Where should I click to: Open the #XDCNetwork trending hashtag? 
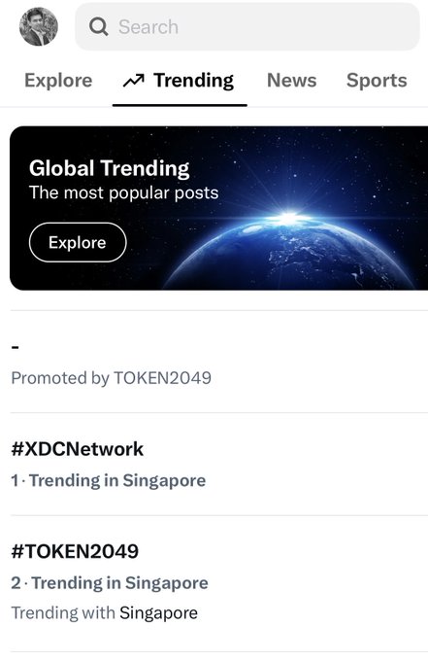click(x=78, y=449)
